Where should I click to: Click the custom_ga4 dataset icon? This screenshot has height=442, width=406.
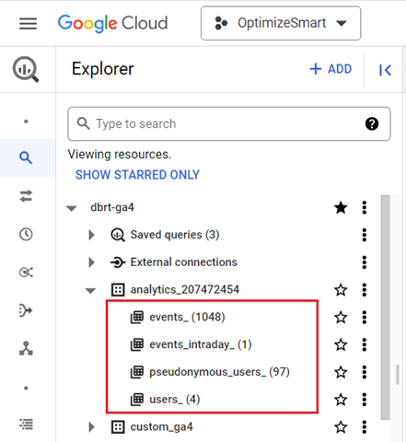118,427
